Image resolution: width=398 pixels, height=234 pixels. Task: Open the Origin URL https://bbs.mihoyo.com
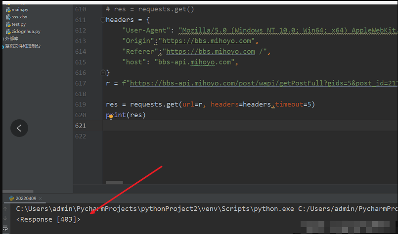click(207, 41)
